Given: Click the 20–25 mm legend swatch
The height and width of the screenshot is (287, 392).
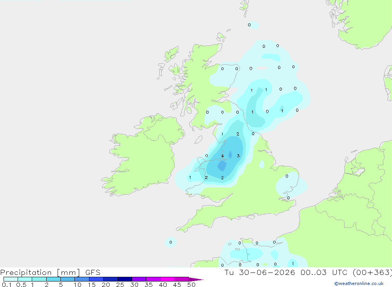Looking at the screenshot, I should [x=111, y=279].
